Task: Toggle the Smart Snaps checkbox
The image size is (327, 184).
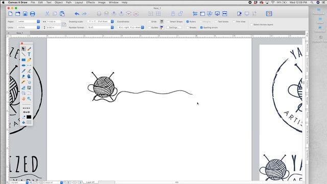Action: point(168,21)
